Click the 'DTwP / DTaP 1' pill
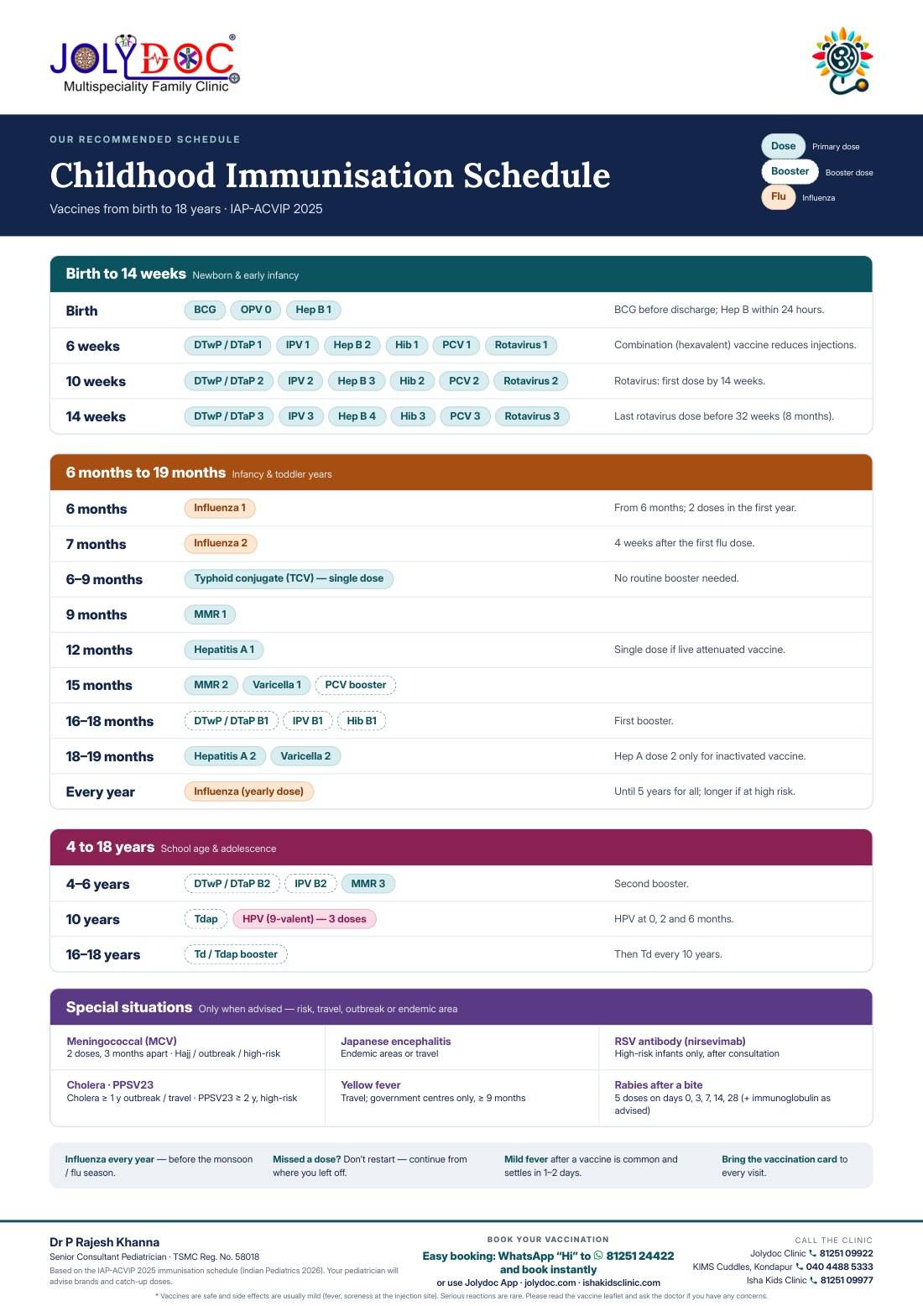 (x=227, y=345)
